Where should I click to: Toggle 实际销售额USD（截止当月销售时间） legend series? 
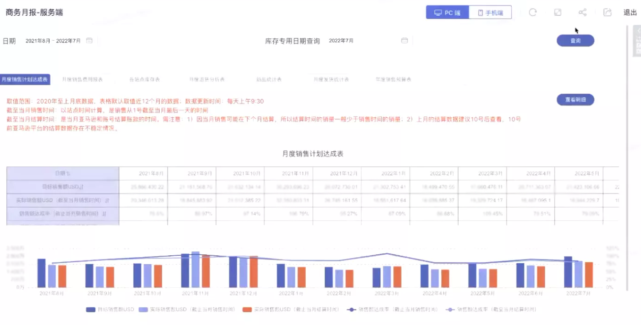(188, 310)
